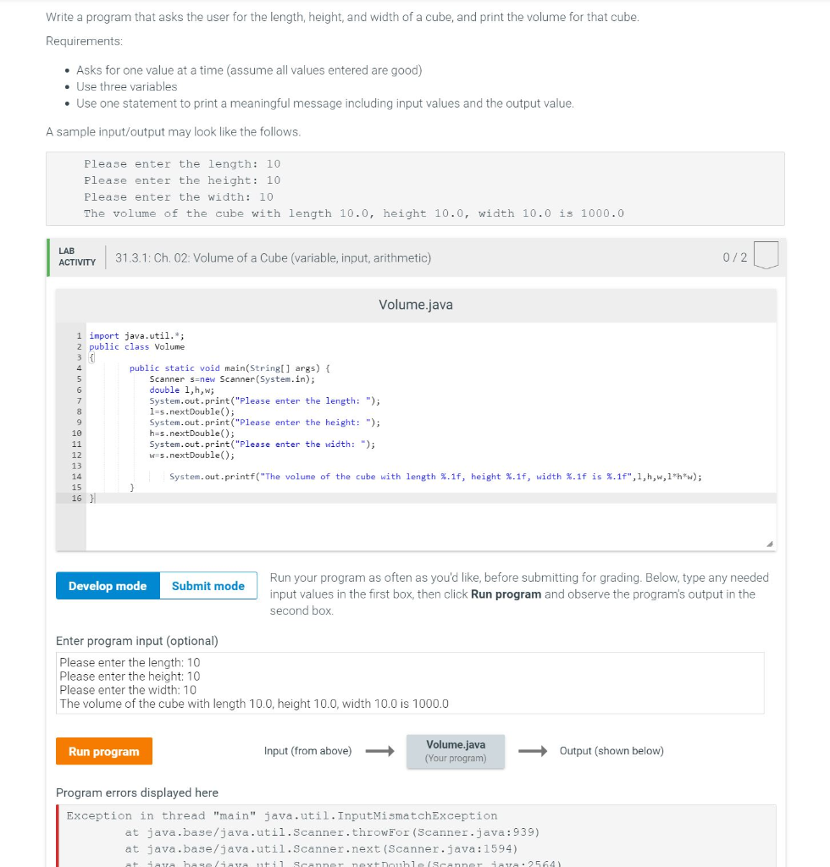Click the code editor resize handle corner
The width and height of the screenshot is (830, 867).
coord(769,544)
